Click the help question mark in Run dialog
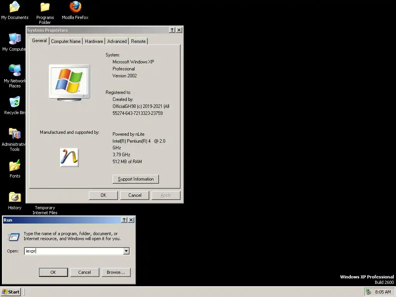 124,220
